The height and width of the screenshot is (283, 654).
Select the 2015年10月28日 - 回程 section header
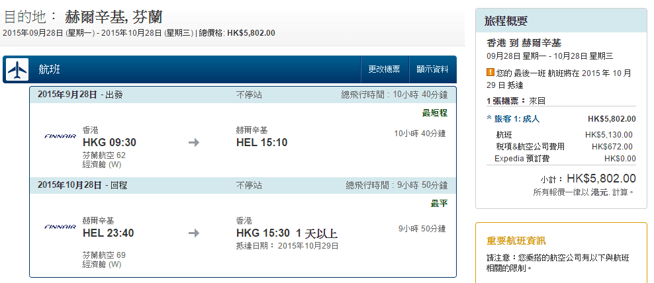[x=83, y=185]
